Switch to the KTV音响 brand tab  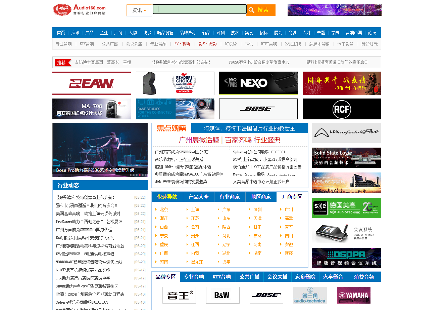[x=221, y=277]
